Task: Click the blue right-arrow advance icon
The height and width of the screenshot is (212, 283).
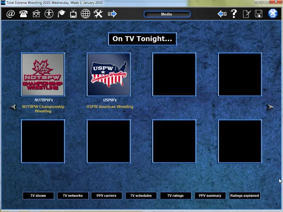Action: tap(112, 14)
